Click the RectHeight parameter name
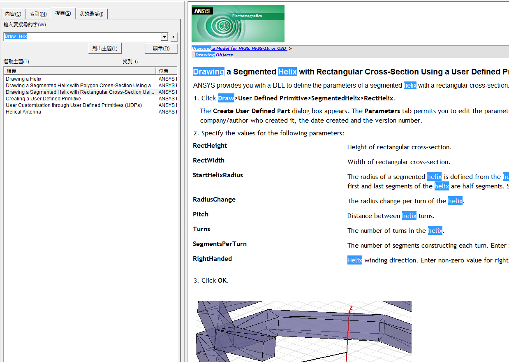Image resolution: width=509 pixels, height=362 pixels. point(210,146)
